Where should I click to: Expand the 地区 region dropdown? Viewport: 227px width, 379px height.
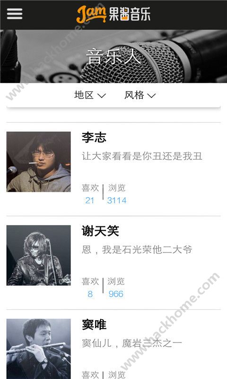90,95
